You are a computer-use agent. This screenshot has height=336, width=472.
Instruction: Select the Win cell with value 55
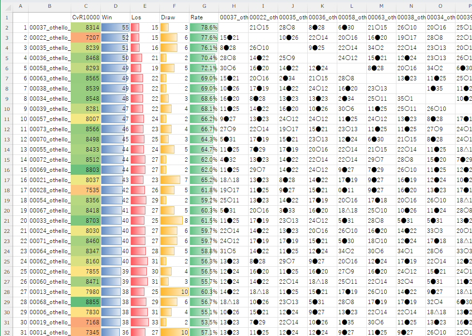[115, 28]
